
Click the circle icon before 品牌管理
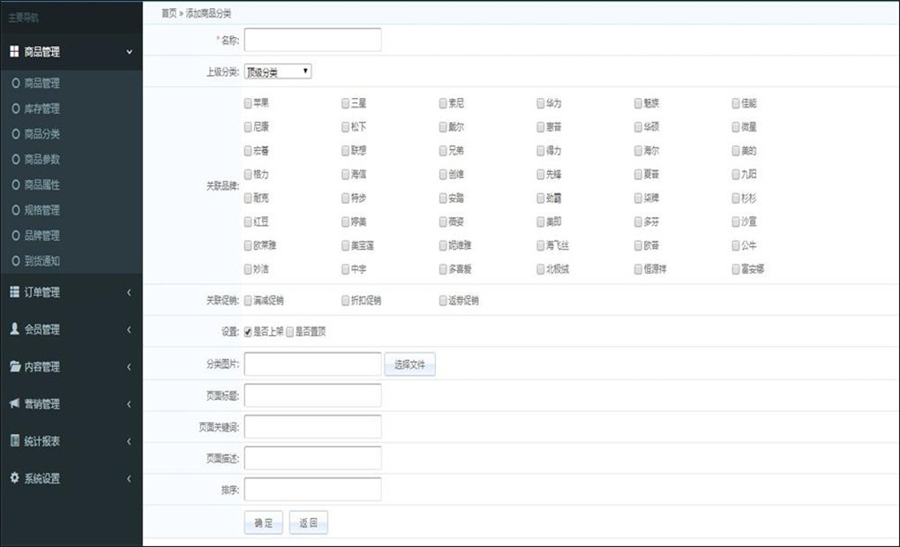point(16,236)
